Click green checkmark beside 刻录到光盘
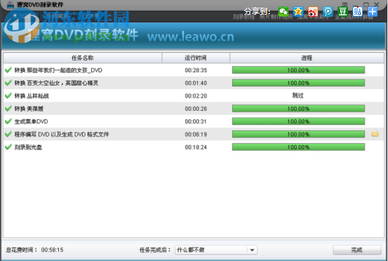This screenshot has height=261, width=388. (8, 147)
